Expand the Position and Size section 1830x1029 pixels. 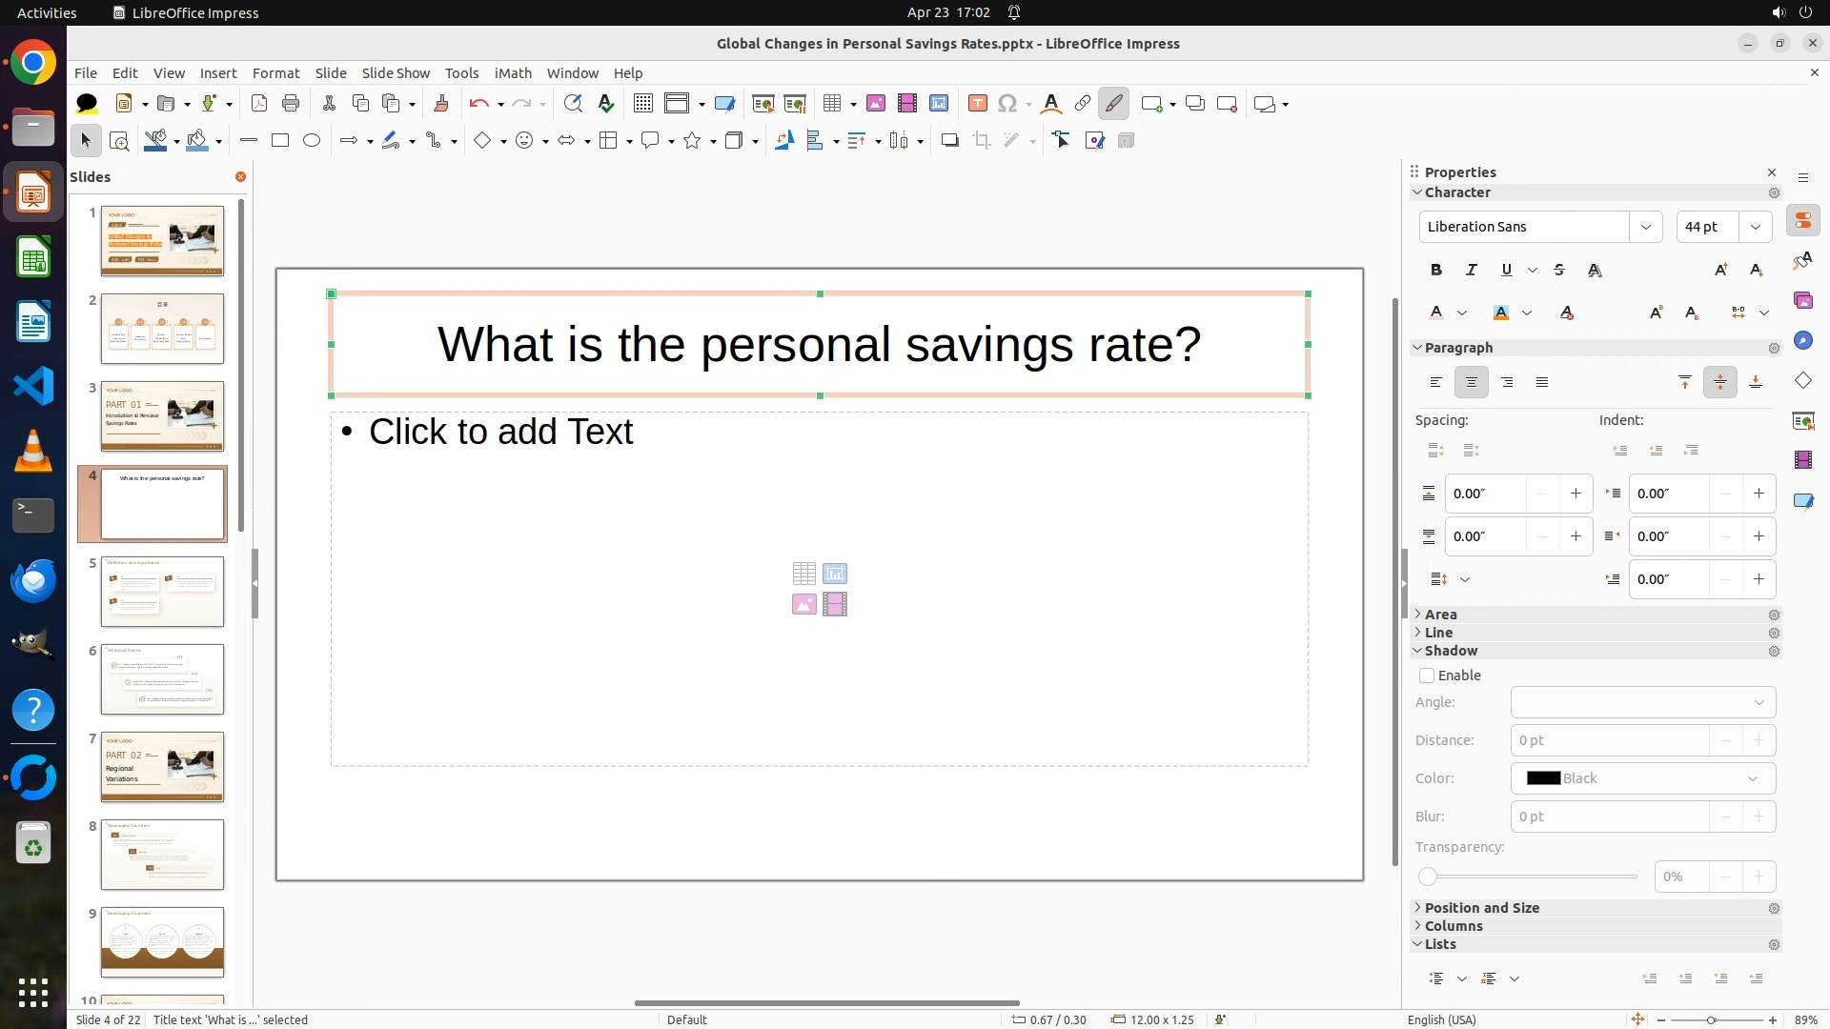coord(1481,908)
